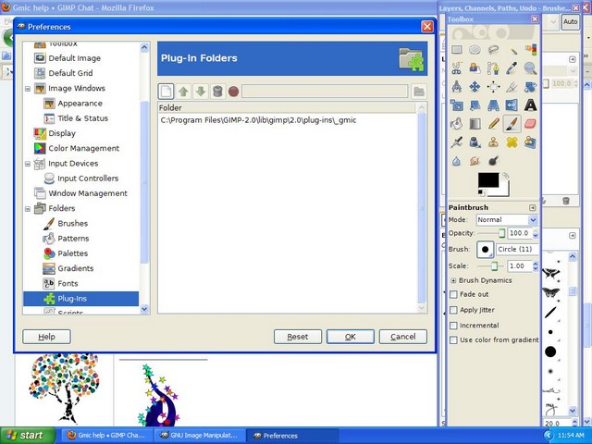Enable the Fade out checkbox

click(x=453, y=294)
